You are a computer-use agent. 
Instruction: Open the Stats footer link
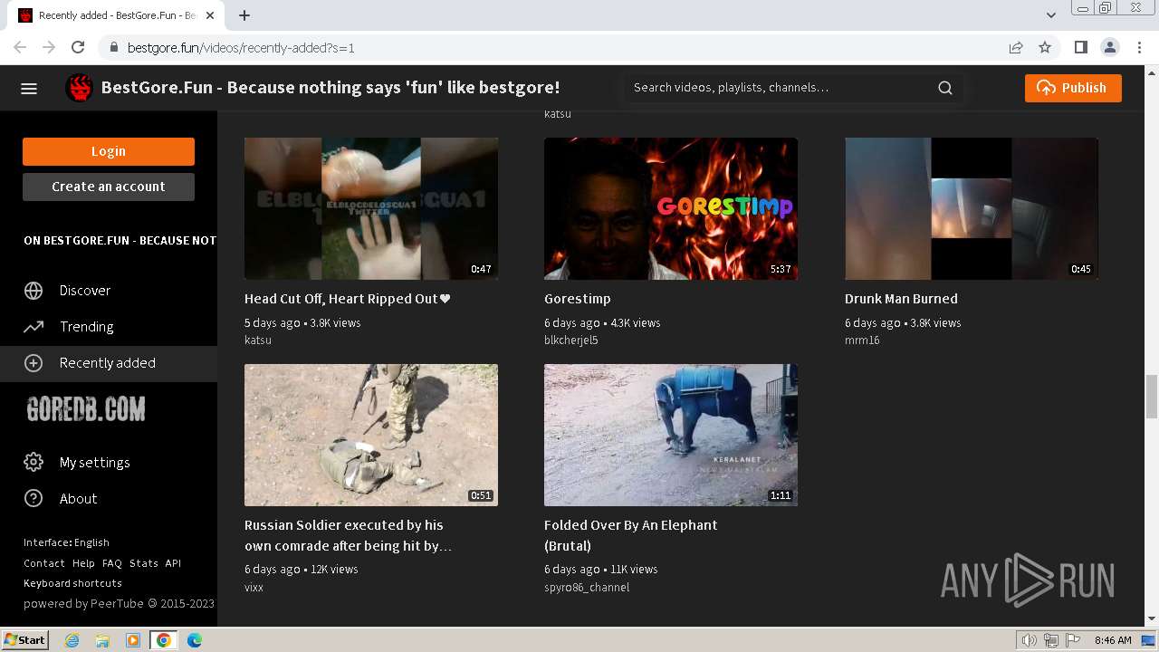pos(144,563)
